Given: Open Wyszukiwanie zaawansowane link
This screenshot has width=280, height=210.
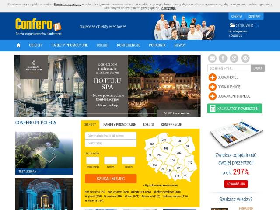Looking at the screenshot, I should 161,185.
